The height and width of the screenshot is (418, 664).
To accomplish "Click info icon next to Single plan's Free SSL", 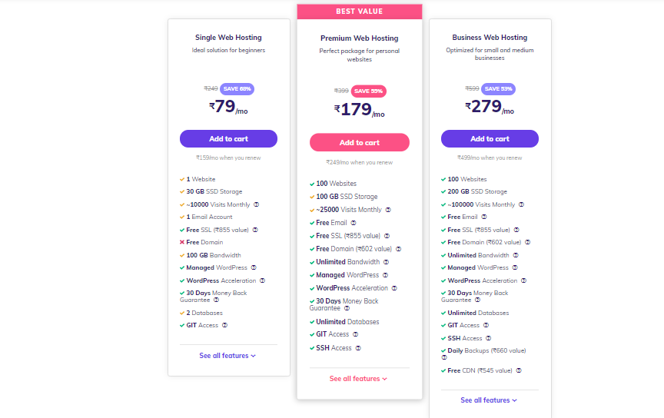I will (x=255, y=230).
